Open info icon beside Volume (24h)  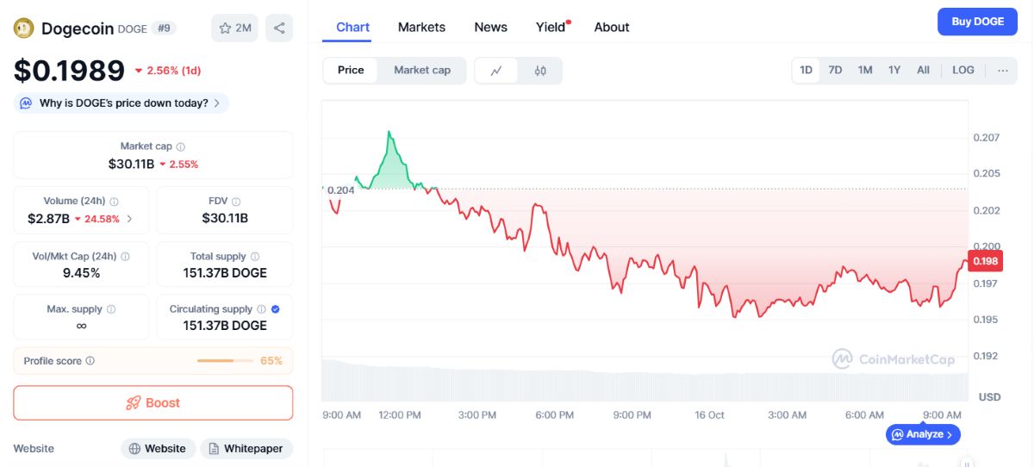click(x=114, y=202)
